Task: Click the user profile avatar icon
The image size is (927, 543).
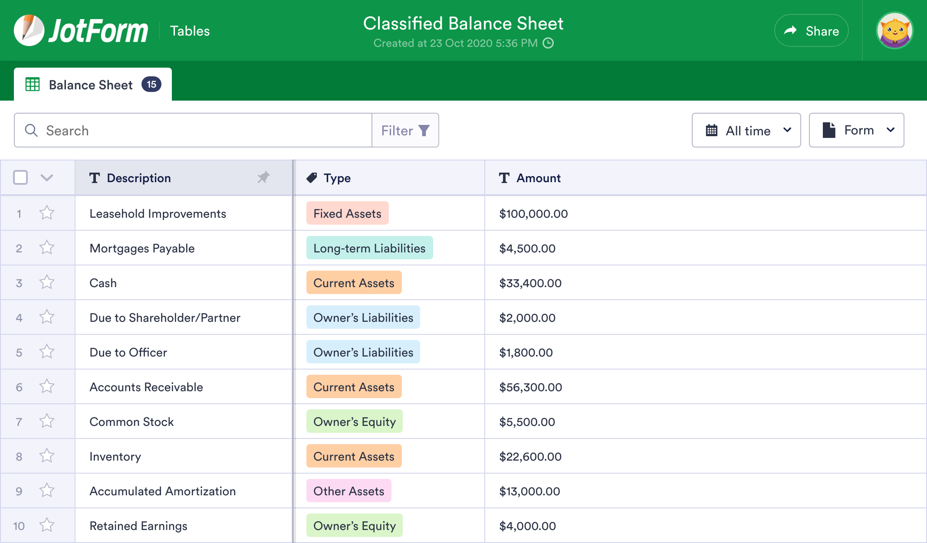Action: 896,30
